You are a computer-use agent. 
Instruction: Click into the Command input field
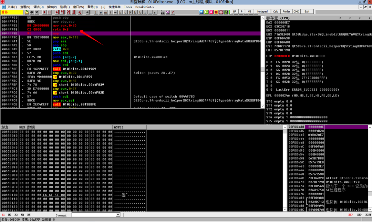click(94, 215)
